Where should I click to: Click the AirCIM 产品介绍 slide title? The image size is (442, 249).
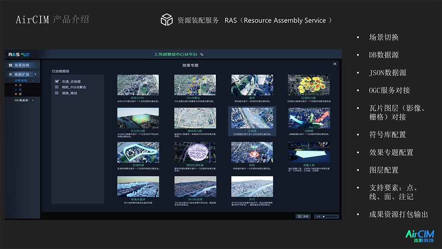click(52, 19)
